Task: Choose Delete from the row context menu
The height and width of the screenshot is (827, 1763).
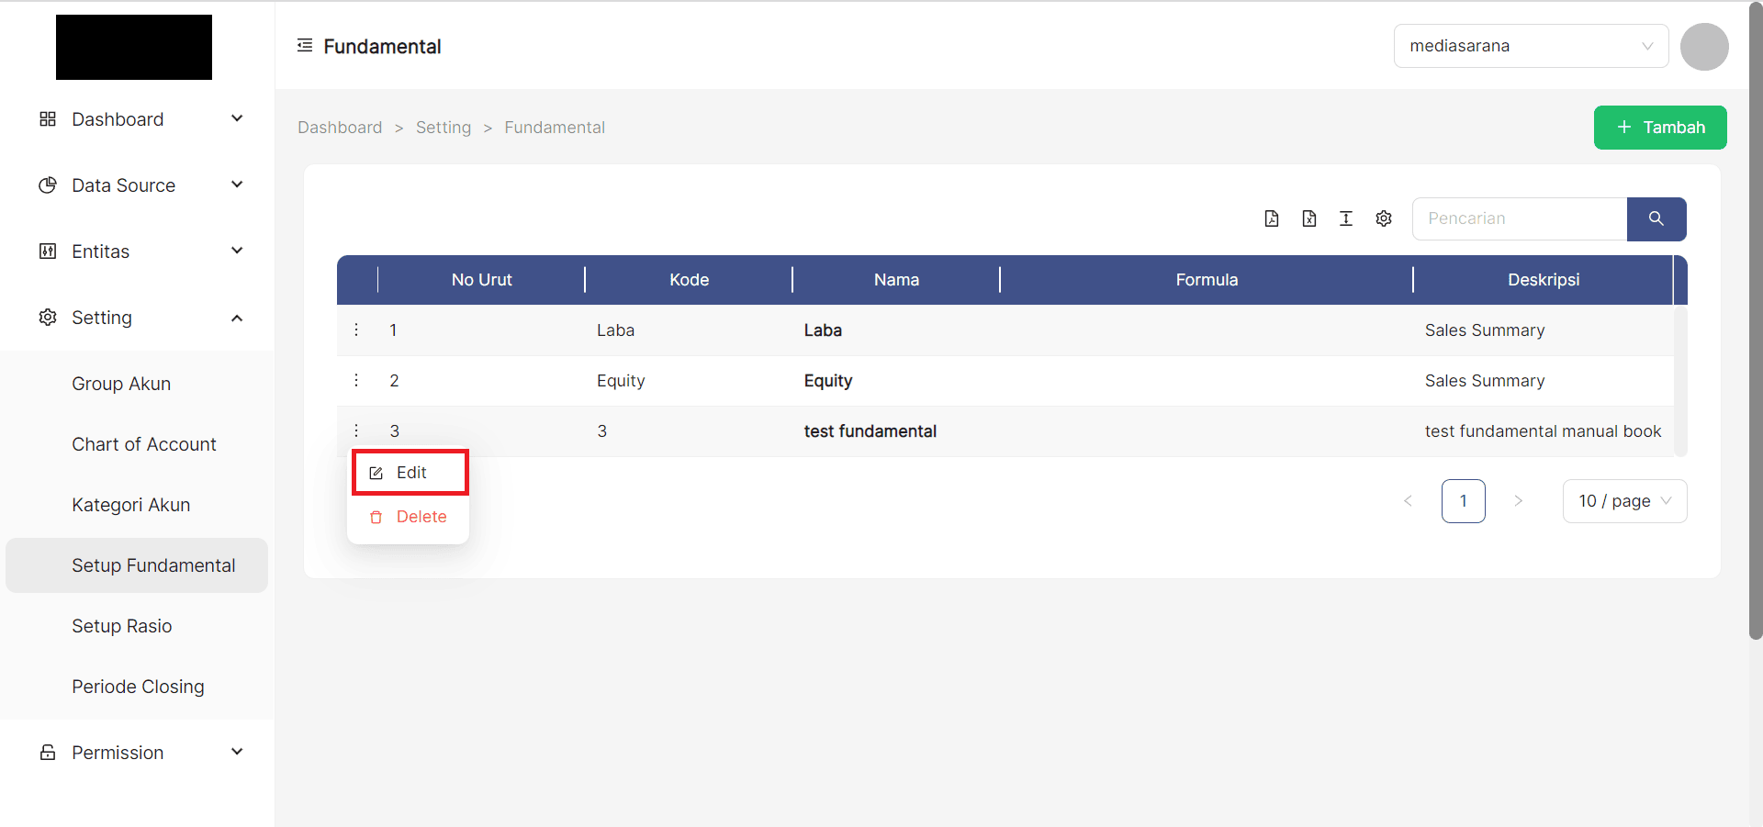Action: (x=410, y=517)
